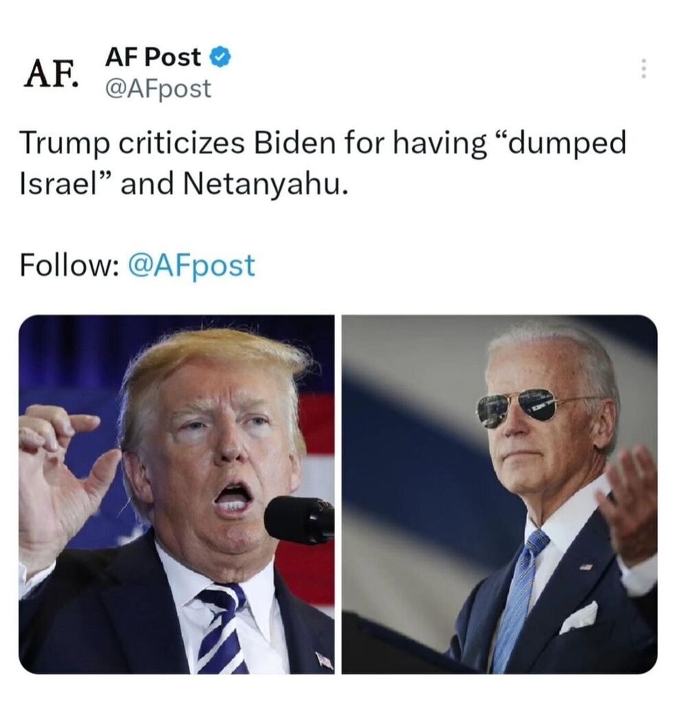Click the tweet text about "dumped Israel"
675x703 pixels.
point(323,163)
